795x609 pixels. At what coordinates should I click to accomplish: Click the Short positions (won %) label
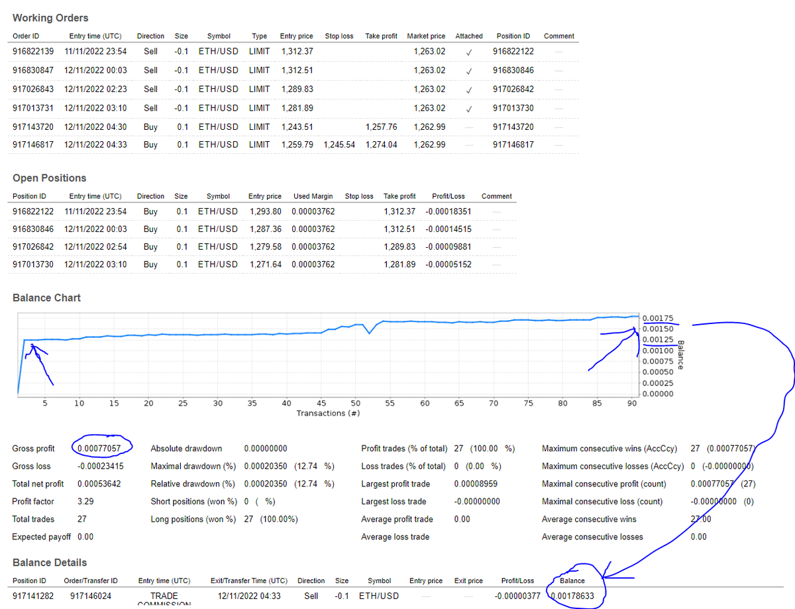[193, 502]
